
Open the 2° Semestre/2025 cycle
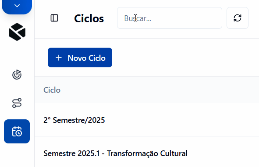pos(74,120)
